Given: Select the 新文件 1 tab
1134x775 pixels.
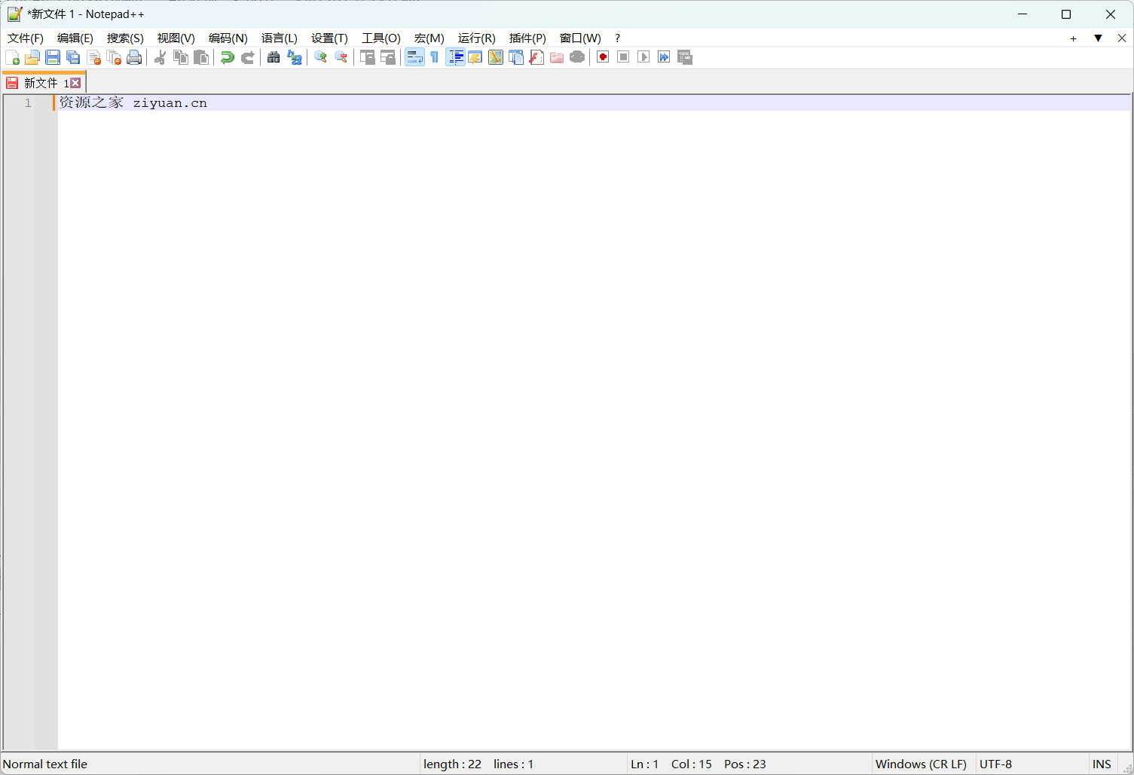Looking at the screenshot, I should pyautogui.click(x=41, y=82).
